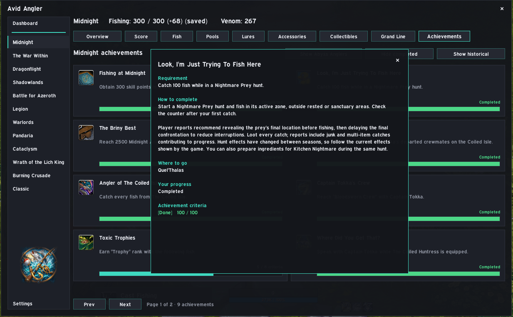Toggle the Show historical button

point(471,54)
